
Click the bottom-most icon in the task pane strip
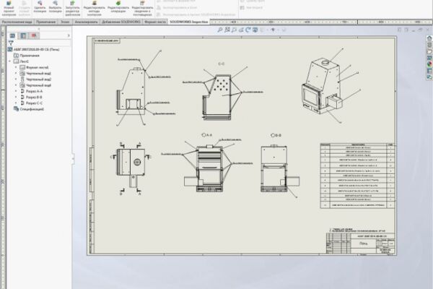click(x=429, y=77)
